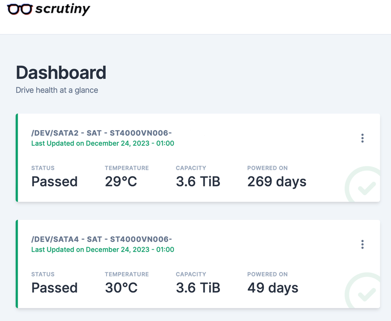Click SATA4 last updated timestamp

coord(103,250)
